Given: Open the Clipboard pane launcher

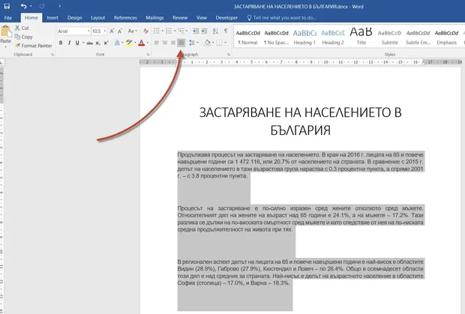Looking at the screenshot, I should [x=52, y=55].
